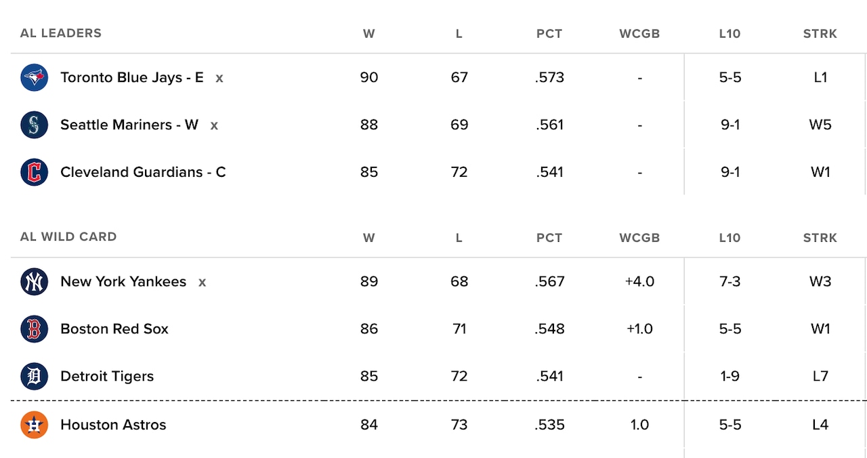Viewport: 867px width, 458px height.
Task: Click the AL Wild Card section heading
Action: point(68,237)
